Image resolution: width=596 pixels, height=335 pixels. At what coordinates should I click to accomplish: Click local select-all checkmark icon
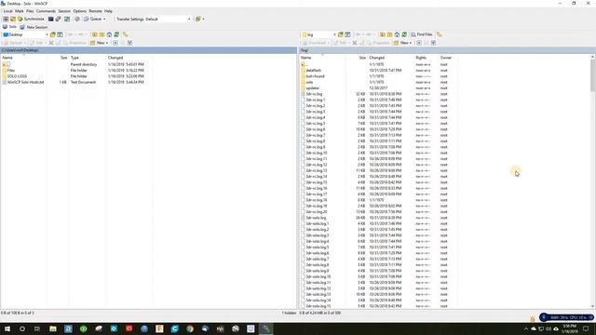coord(129,43)
